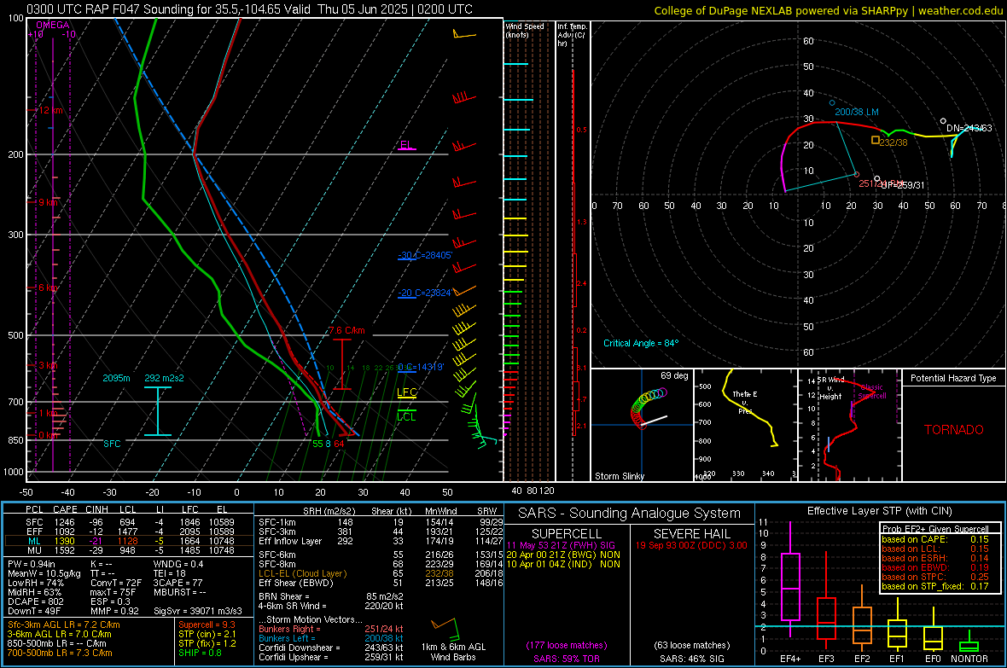Image resolution: width=1007 pixels, height=668 pixels.
Task: Click the DN=243/63 hodograph label
Action: [969, 129]
